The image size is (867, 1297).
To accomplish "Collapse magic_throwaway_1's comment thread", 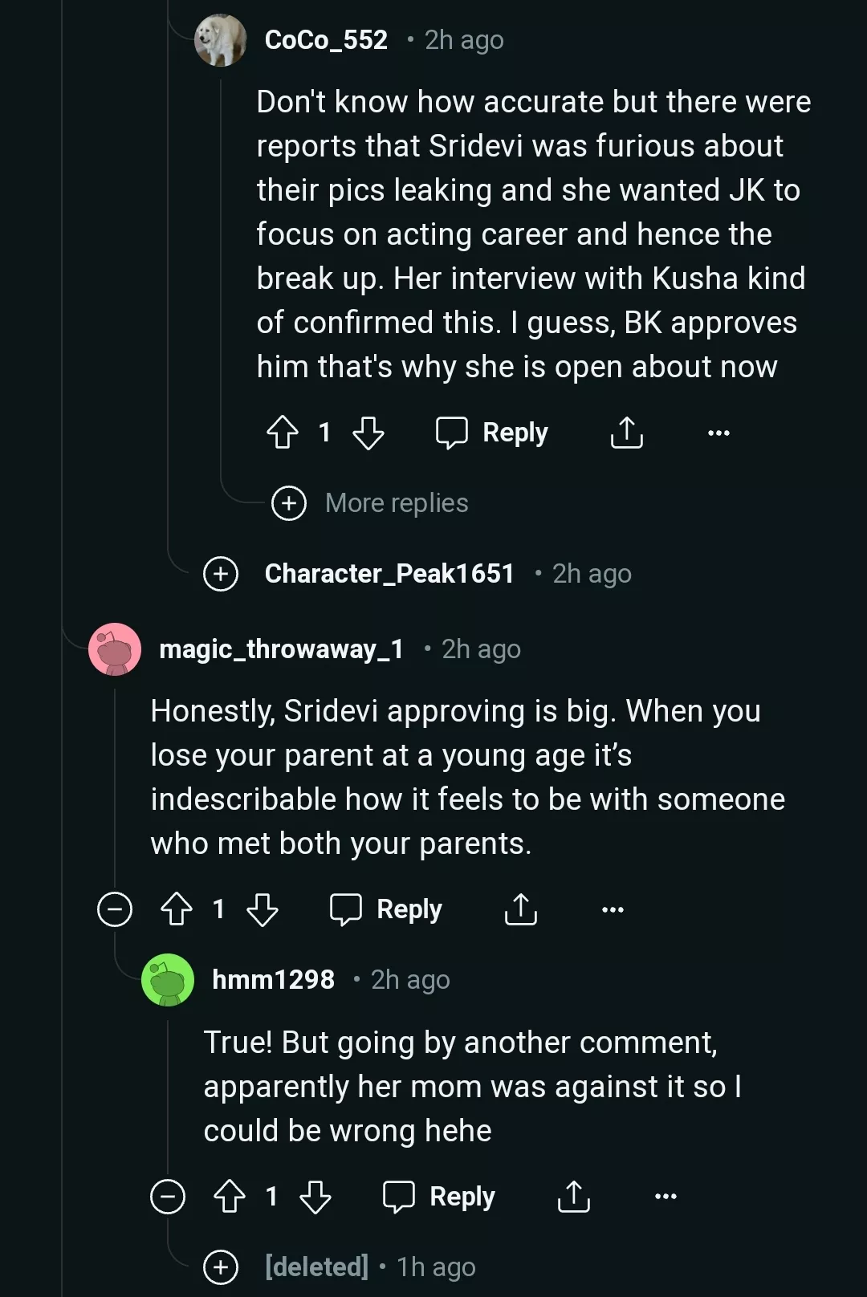I will (x=115, y=909).
